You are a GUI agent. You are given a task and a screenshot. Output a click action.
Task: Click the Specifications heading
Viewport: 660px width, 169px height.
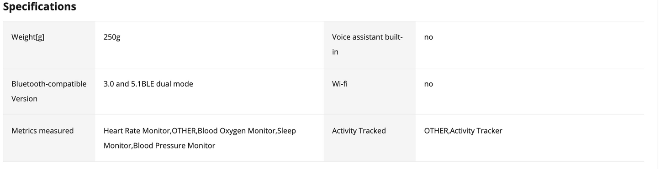[x=39, y=7]
